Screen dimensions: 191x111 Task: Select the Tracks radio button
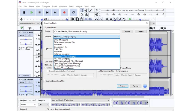tap(46, 65)
